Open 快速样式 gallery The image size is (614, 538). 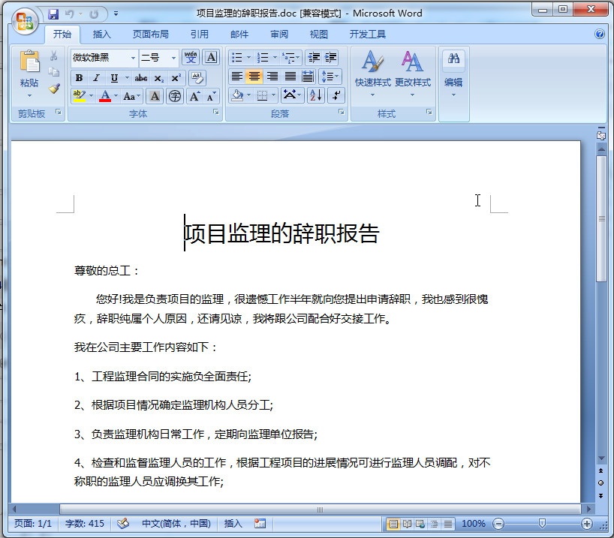[x=373, y=74]
